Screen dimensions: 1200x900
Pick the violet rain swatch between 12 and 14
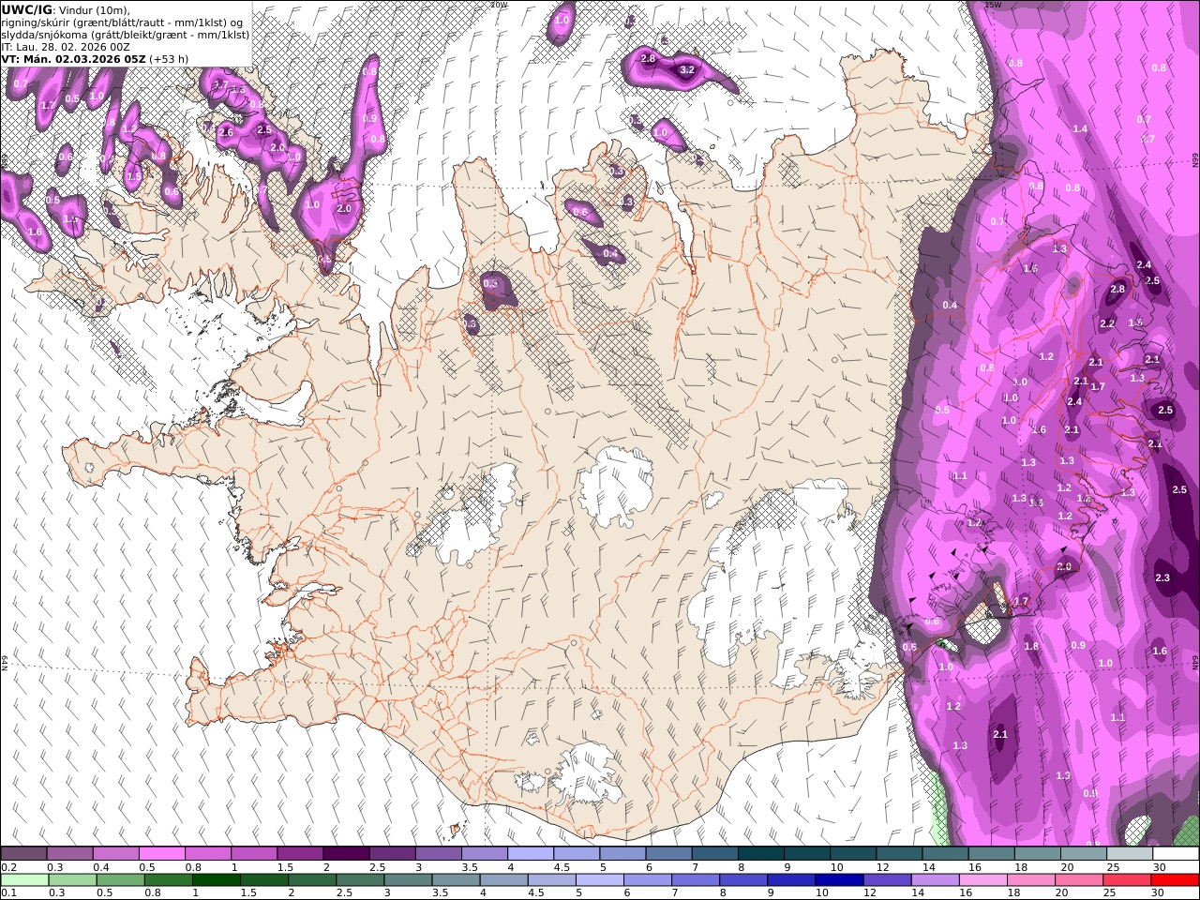[887, 880]
